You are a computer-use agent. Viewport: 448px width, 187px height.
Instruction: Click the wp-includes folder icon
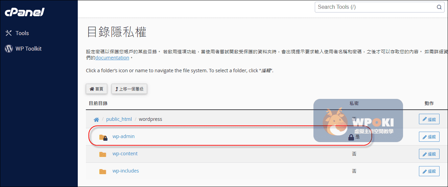(103, 171)
